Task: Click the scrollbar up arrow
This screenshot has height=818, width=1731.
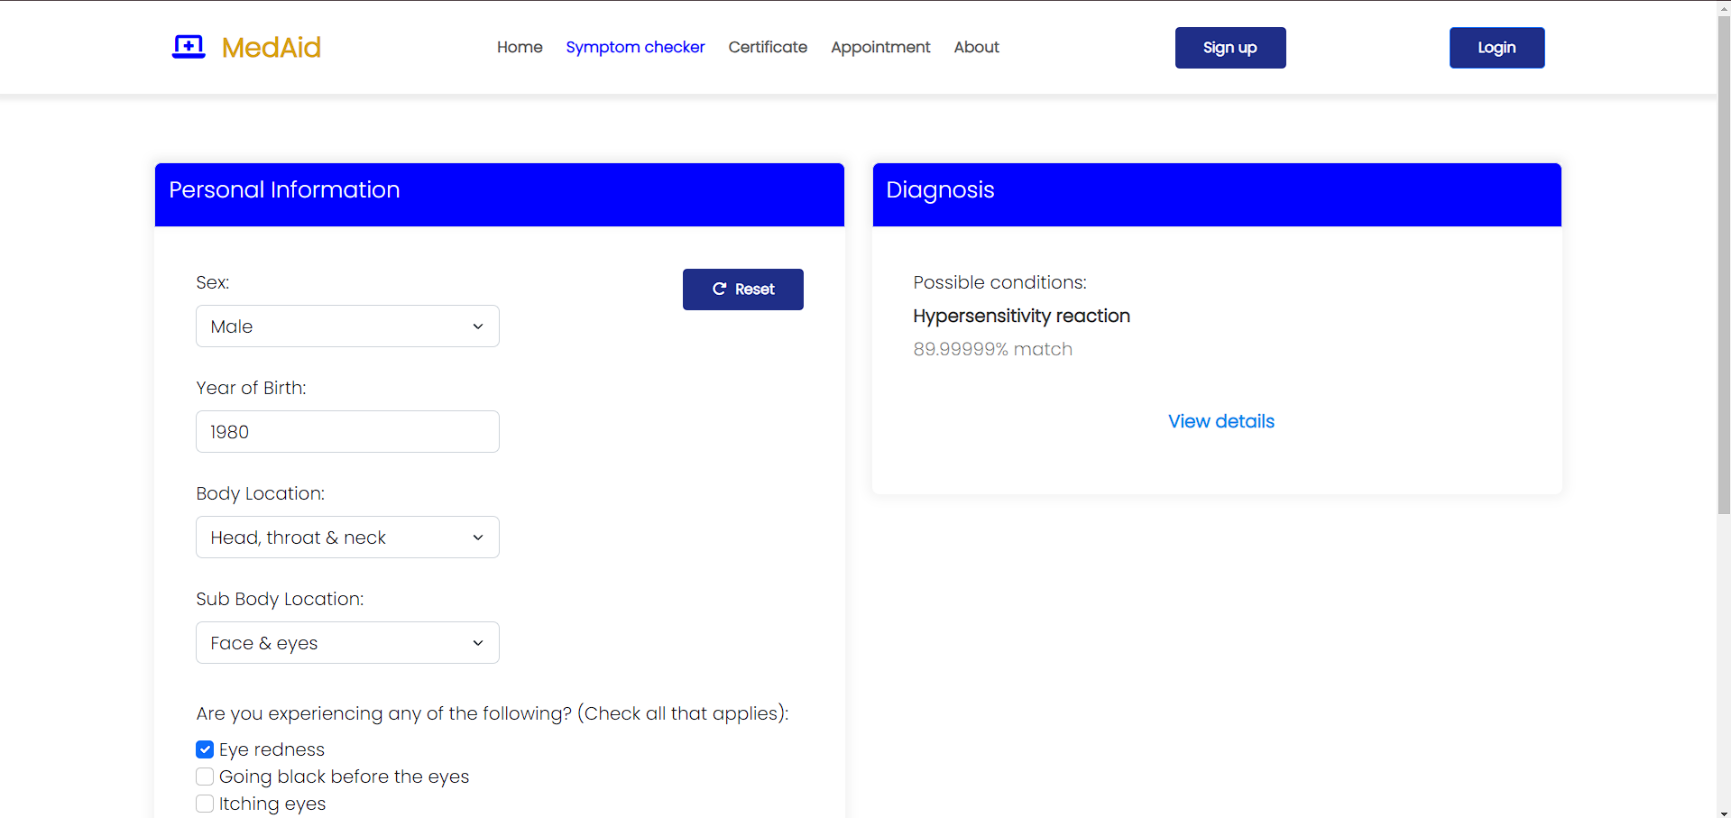Action: point(1724,7)
